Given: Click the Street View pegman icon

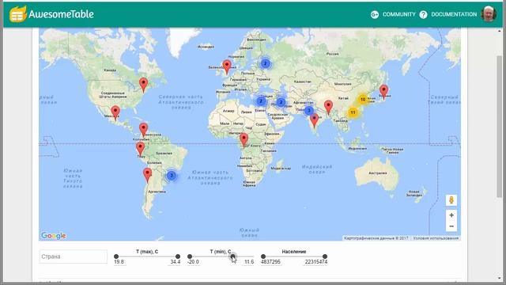Looking at the screenshot, I should 451,200.
